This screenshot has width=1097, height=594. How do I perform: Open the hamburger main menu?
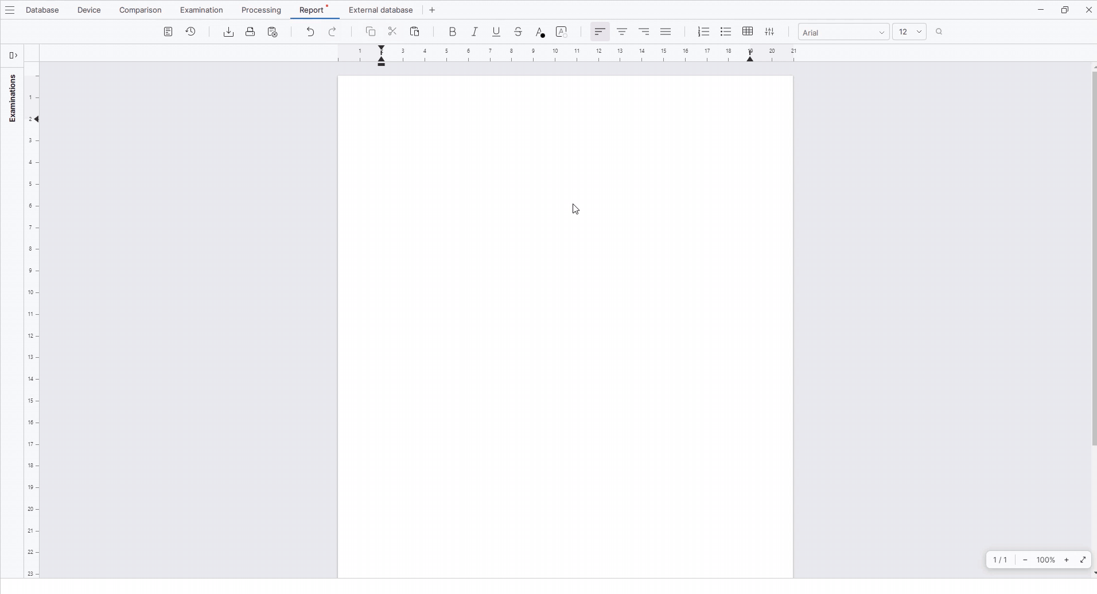click(10, 10)
